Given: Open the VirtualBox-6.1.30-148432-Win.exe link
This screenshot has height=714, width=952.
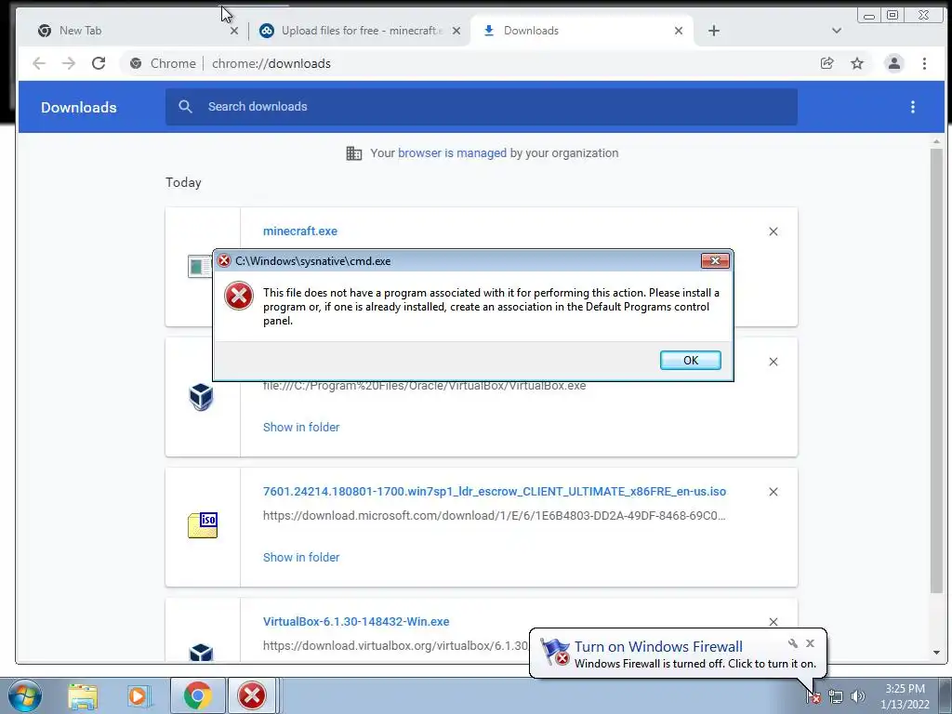Looking at the screenshot, I should click(356, 621).
